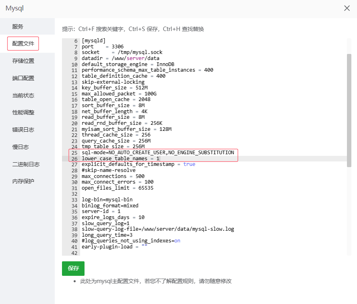The width and height of the screenshot is (357, 304).
Task: Click line number 32 in the gutter
Action: pos(74,194)
